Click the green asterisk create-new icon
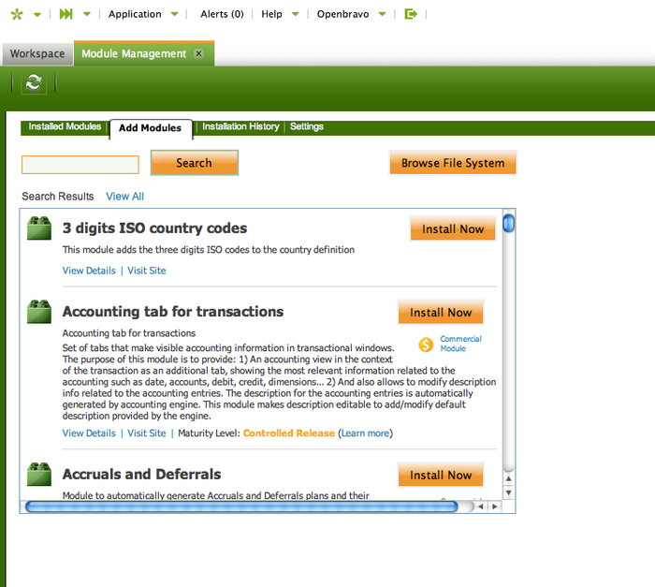Screen dimensions: 655x587 pyautogui.click(x=16, y=14)
